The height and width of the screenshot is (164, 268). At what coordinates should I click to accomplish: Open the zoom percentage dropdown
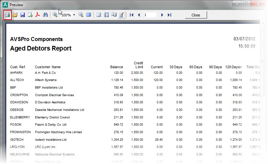[x=74, y=15]
